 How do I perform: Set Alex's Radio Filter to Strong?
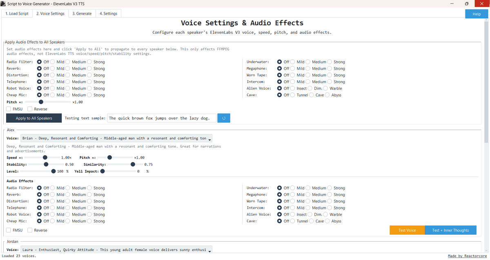tap(89, 188)
